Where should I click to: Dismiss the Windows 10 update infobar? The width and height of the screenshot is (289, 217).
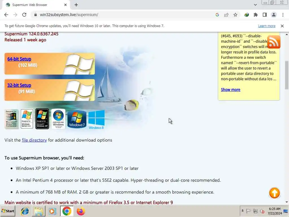pos(282,26)
